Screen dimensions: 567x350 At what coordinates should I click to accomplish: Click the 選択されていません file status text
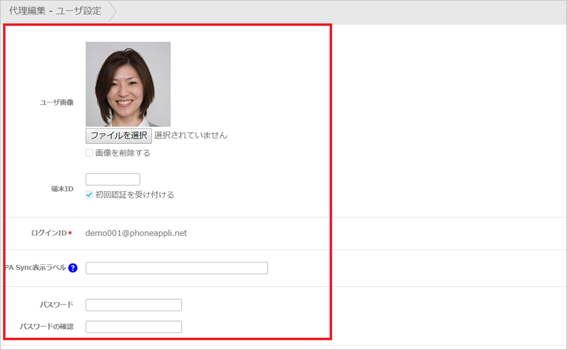(191, 135)
